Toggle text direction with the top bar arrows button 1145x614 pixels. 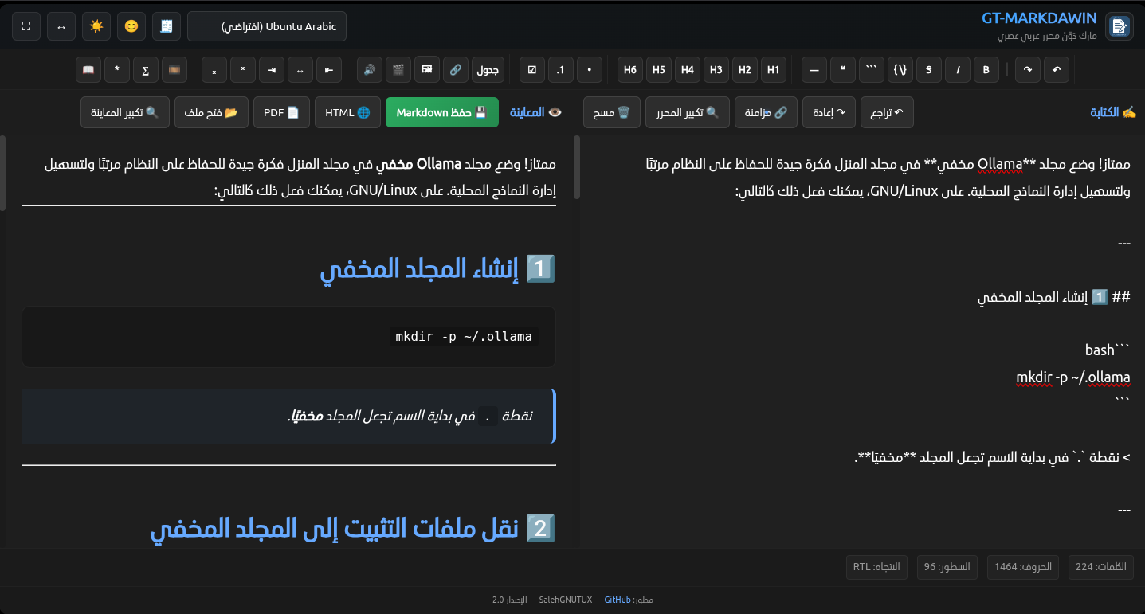click(x=61, y=26)
